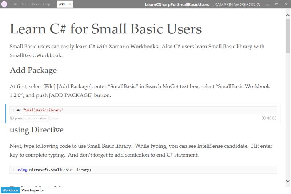Maximize the Xamarin Workbooks window
Viewport: 291px width, 194px height.
coord(277,4)
